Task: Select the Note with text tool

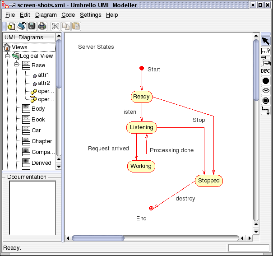Action: pyautogui.click(x=266, y=61)
